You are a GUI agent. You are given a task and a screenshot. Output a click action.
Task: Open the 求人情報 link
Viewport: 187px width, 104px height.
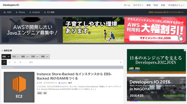point(50,12)
